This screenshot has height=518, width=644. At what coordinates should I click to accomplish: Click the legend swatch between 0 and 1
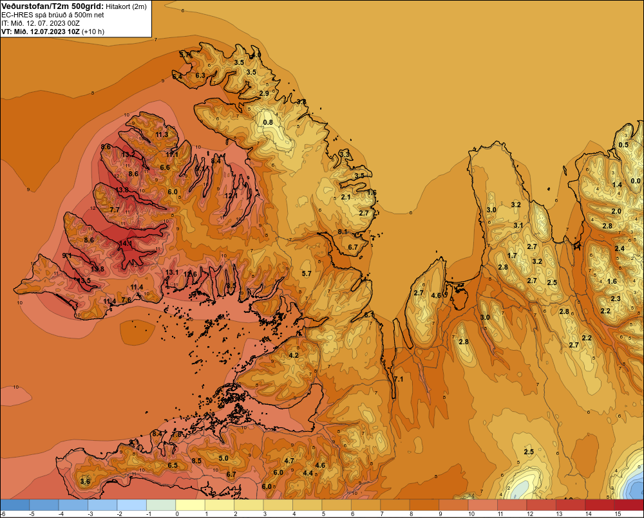pos(190,505)
